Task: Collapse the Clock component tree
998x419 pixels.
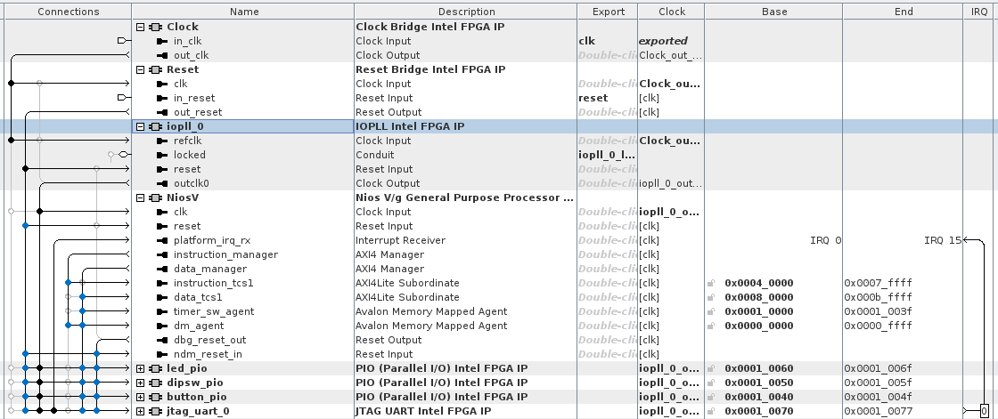Action: click(x=141, y=27)
